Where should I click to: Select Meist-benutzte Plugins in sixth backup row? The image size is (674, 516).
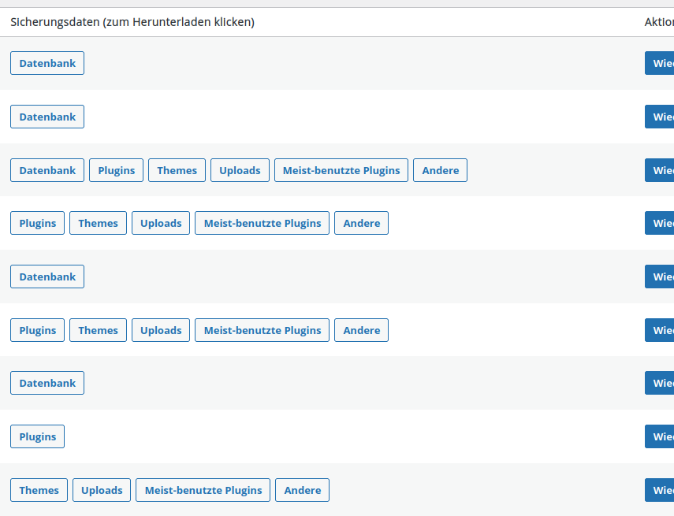tap(262, 330)
